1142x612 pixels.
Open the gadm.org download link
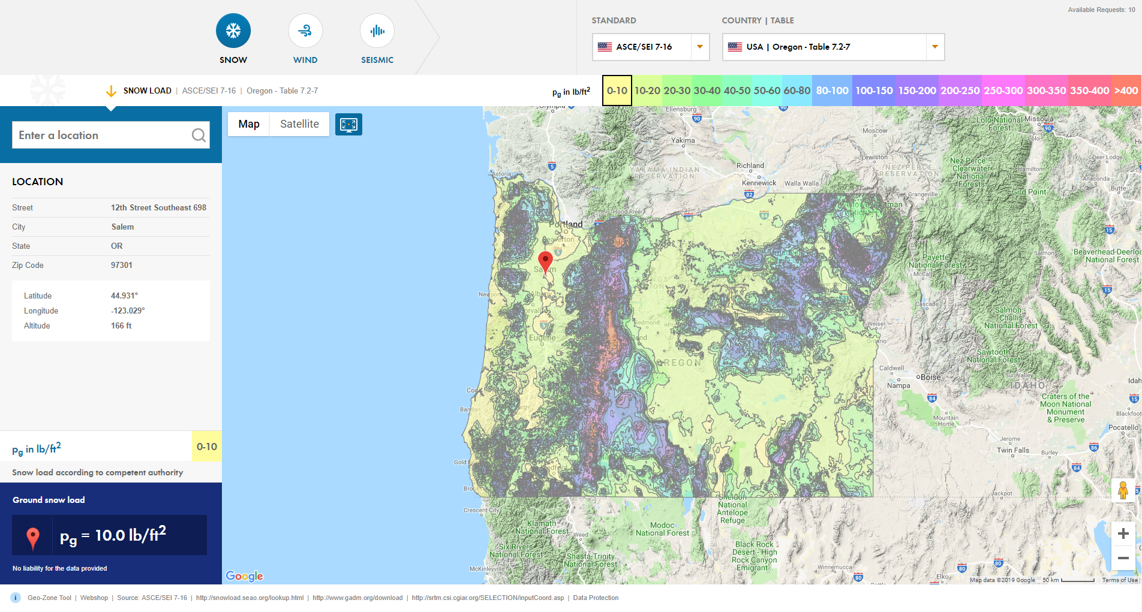coord(357,598)
